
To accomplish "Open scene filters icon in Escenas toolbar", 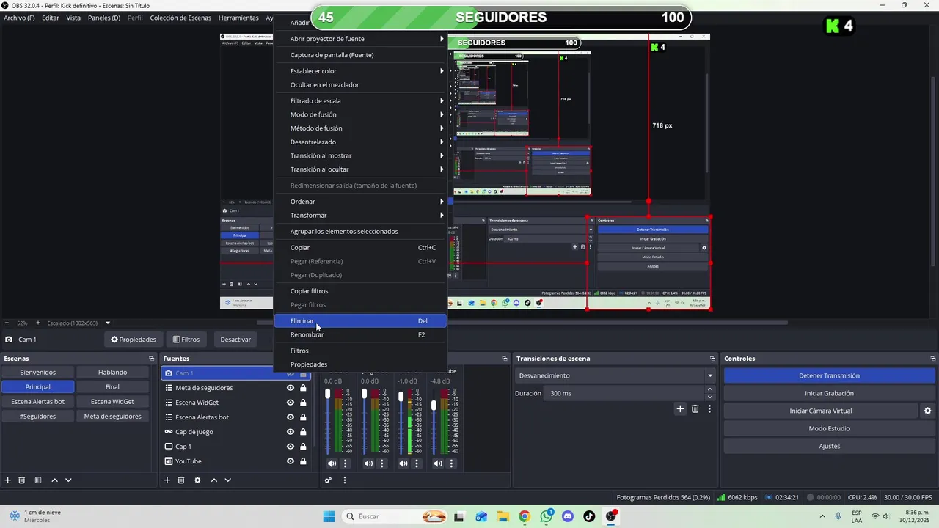I will point(38,480).
